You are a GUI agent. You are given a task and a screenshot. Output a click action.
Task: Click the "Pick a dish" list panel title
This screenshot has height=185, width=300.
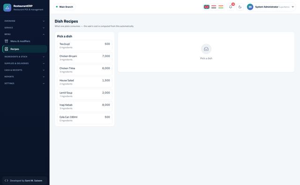click(65, 36)
